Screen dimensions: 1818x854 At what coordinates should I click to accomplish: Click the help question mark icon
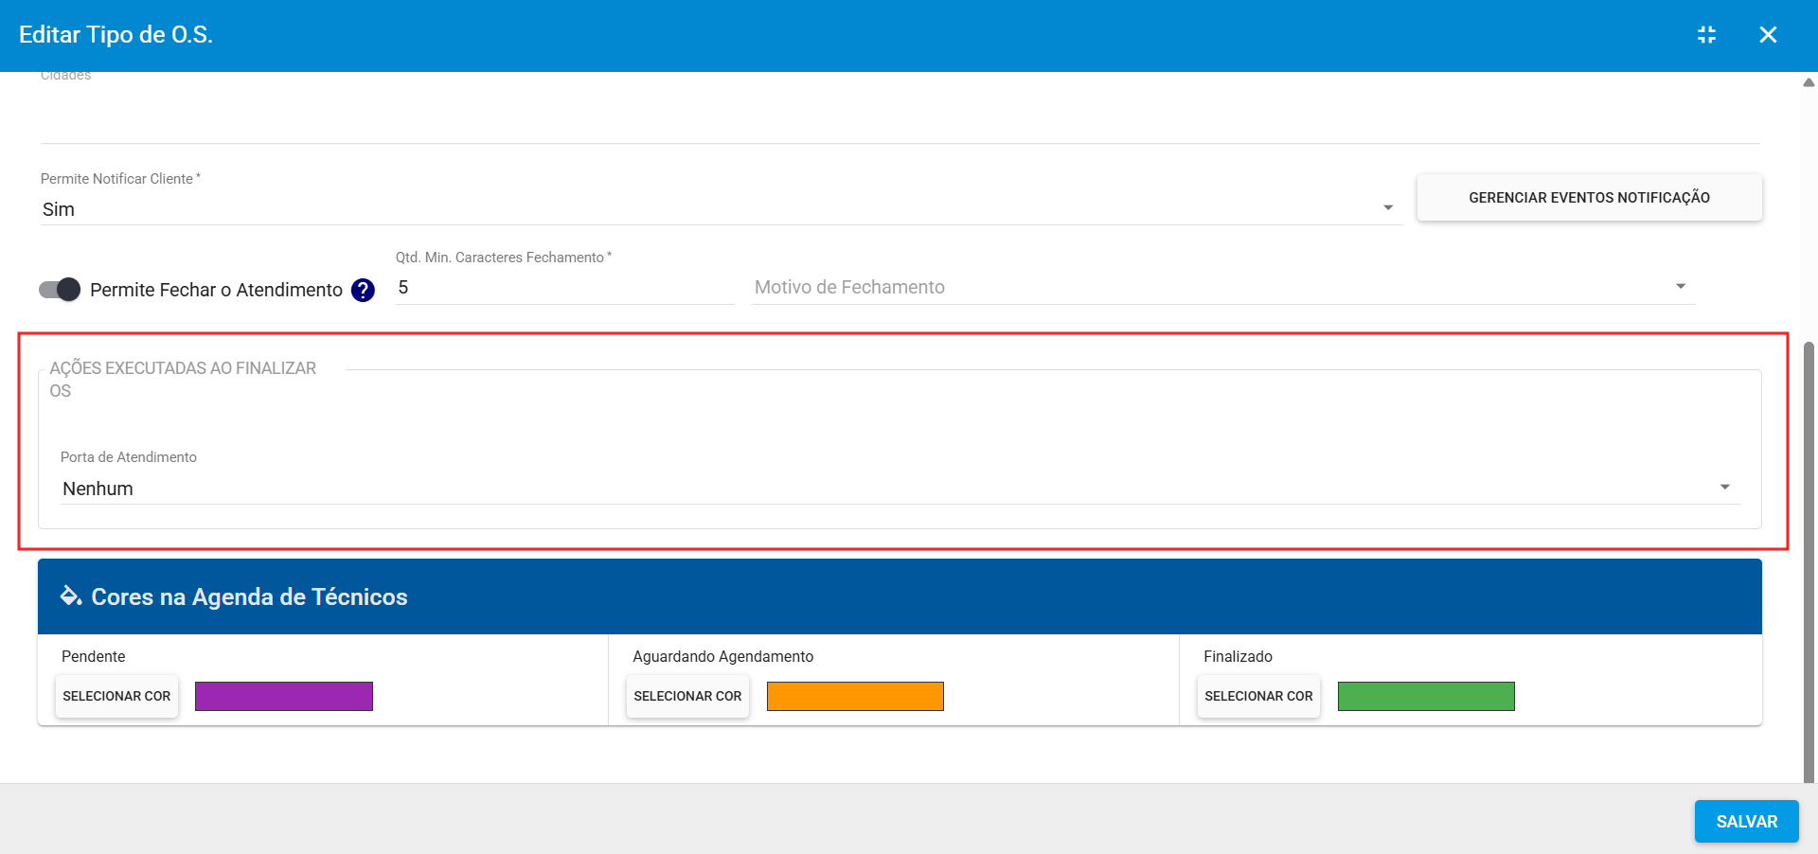click(363, 291)
